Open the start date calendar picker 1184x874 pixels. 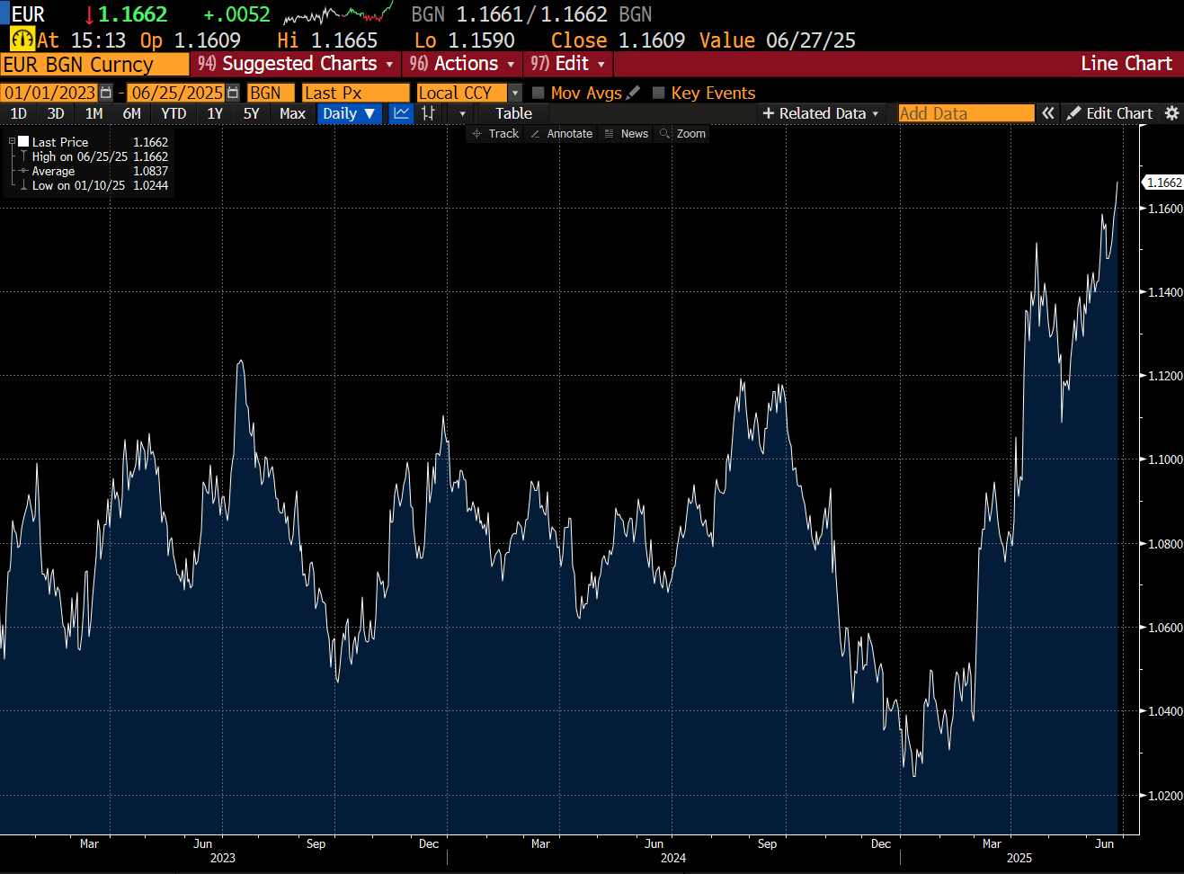point(106,93)
